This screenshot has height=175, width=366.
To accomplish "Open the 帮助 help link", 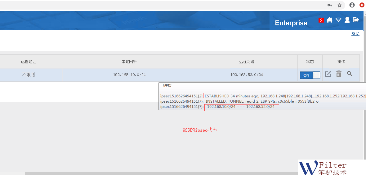I will click(355, 33).
